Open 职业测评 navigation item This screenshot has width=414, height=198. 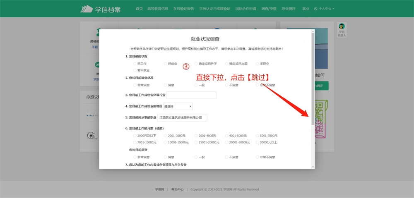click(x=289, y=9)
